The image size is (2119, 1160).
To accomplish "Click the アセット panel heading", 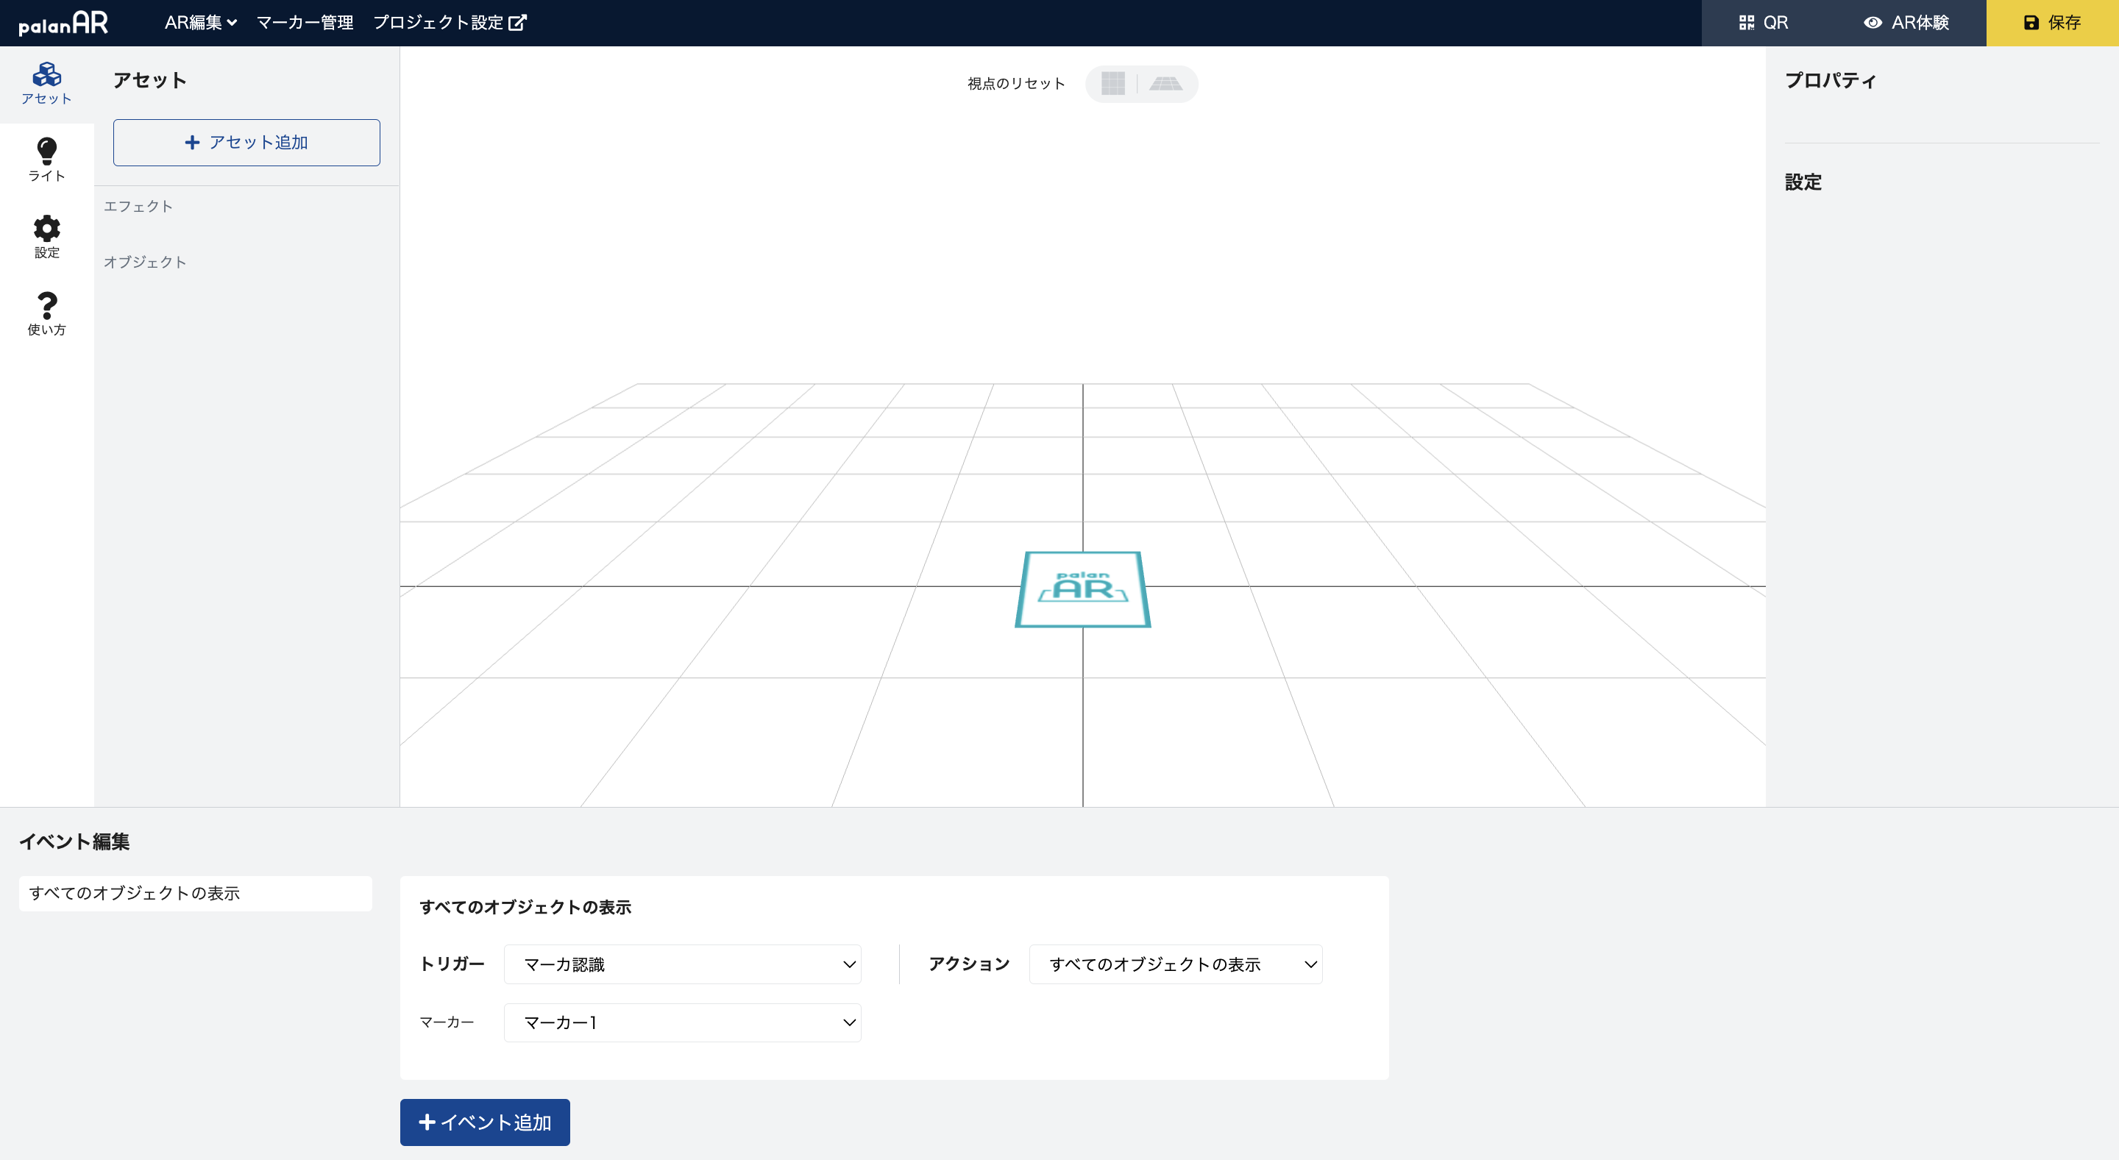I will click(149, 79).
